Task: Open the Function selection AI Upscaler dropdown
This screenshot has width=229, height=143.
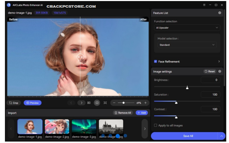Action: point(187,27)
